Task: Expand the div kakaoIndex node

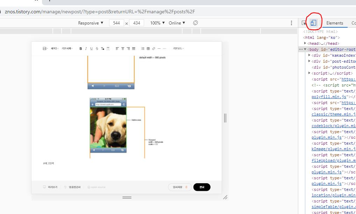Action: coord(309,55)
